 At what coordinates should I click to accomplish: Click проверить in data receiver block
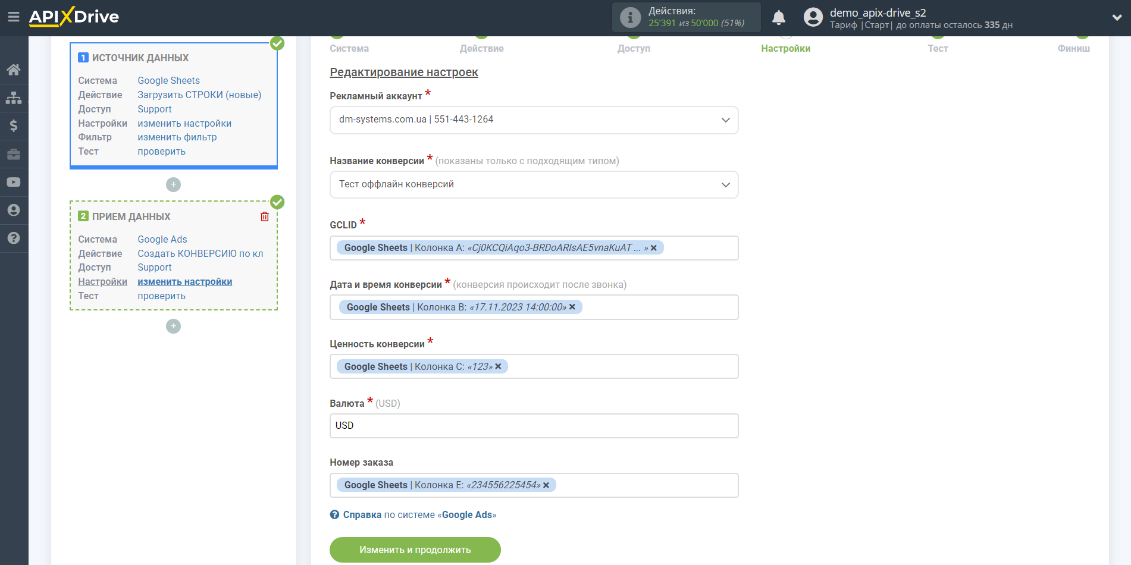(x=161, y=296)
